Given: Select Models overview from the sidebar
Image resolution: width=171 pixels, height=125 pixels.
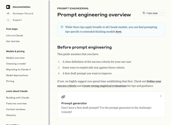Looking at the screenshot, I should [15, 58].
